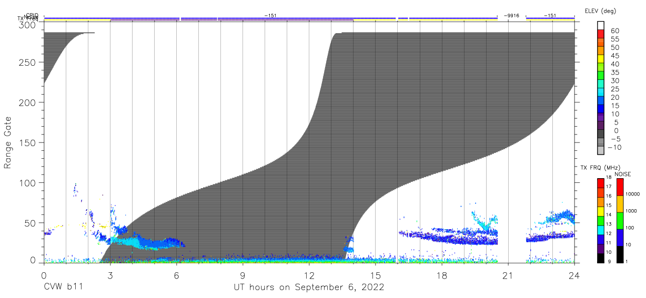Select the blue swatch in NOISE legend
Image resolution: width=646 pixels, height=298 pixels.
pos(620,238)
